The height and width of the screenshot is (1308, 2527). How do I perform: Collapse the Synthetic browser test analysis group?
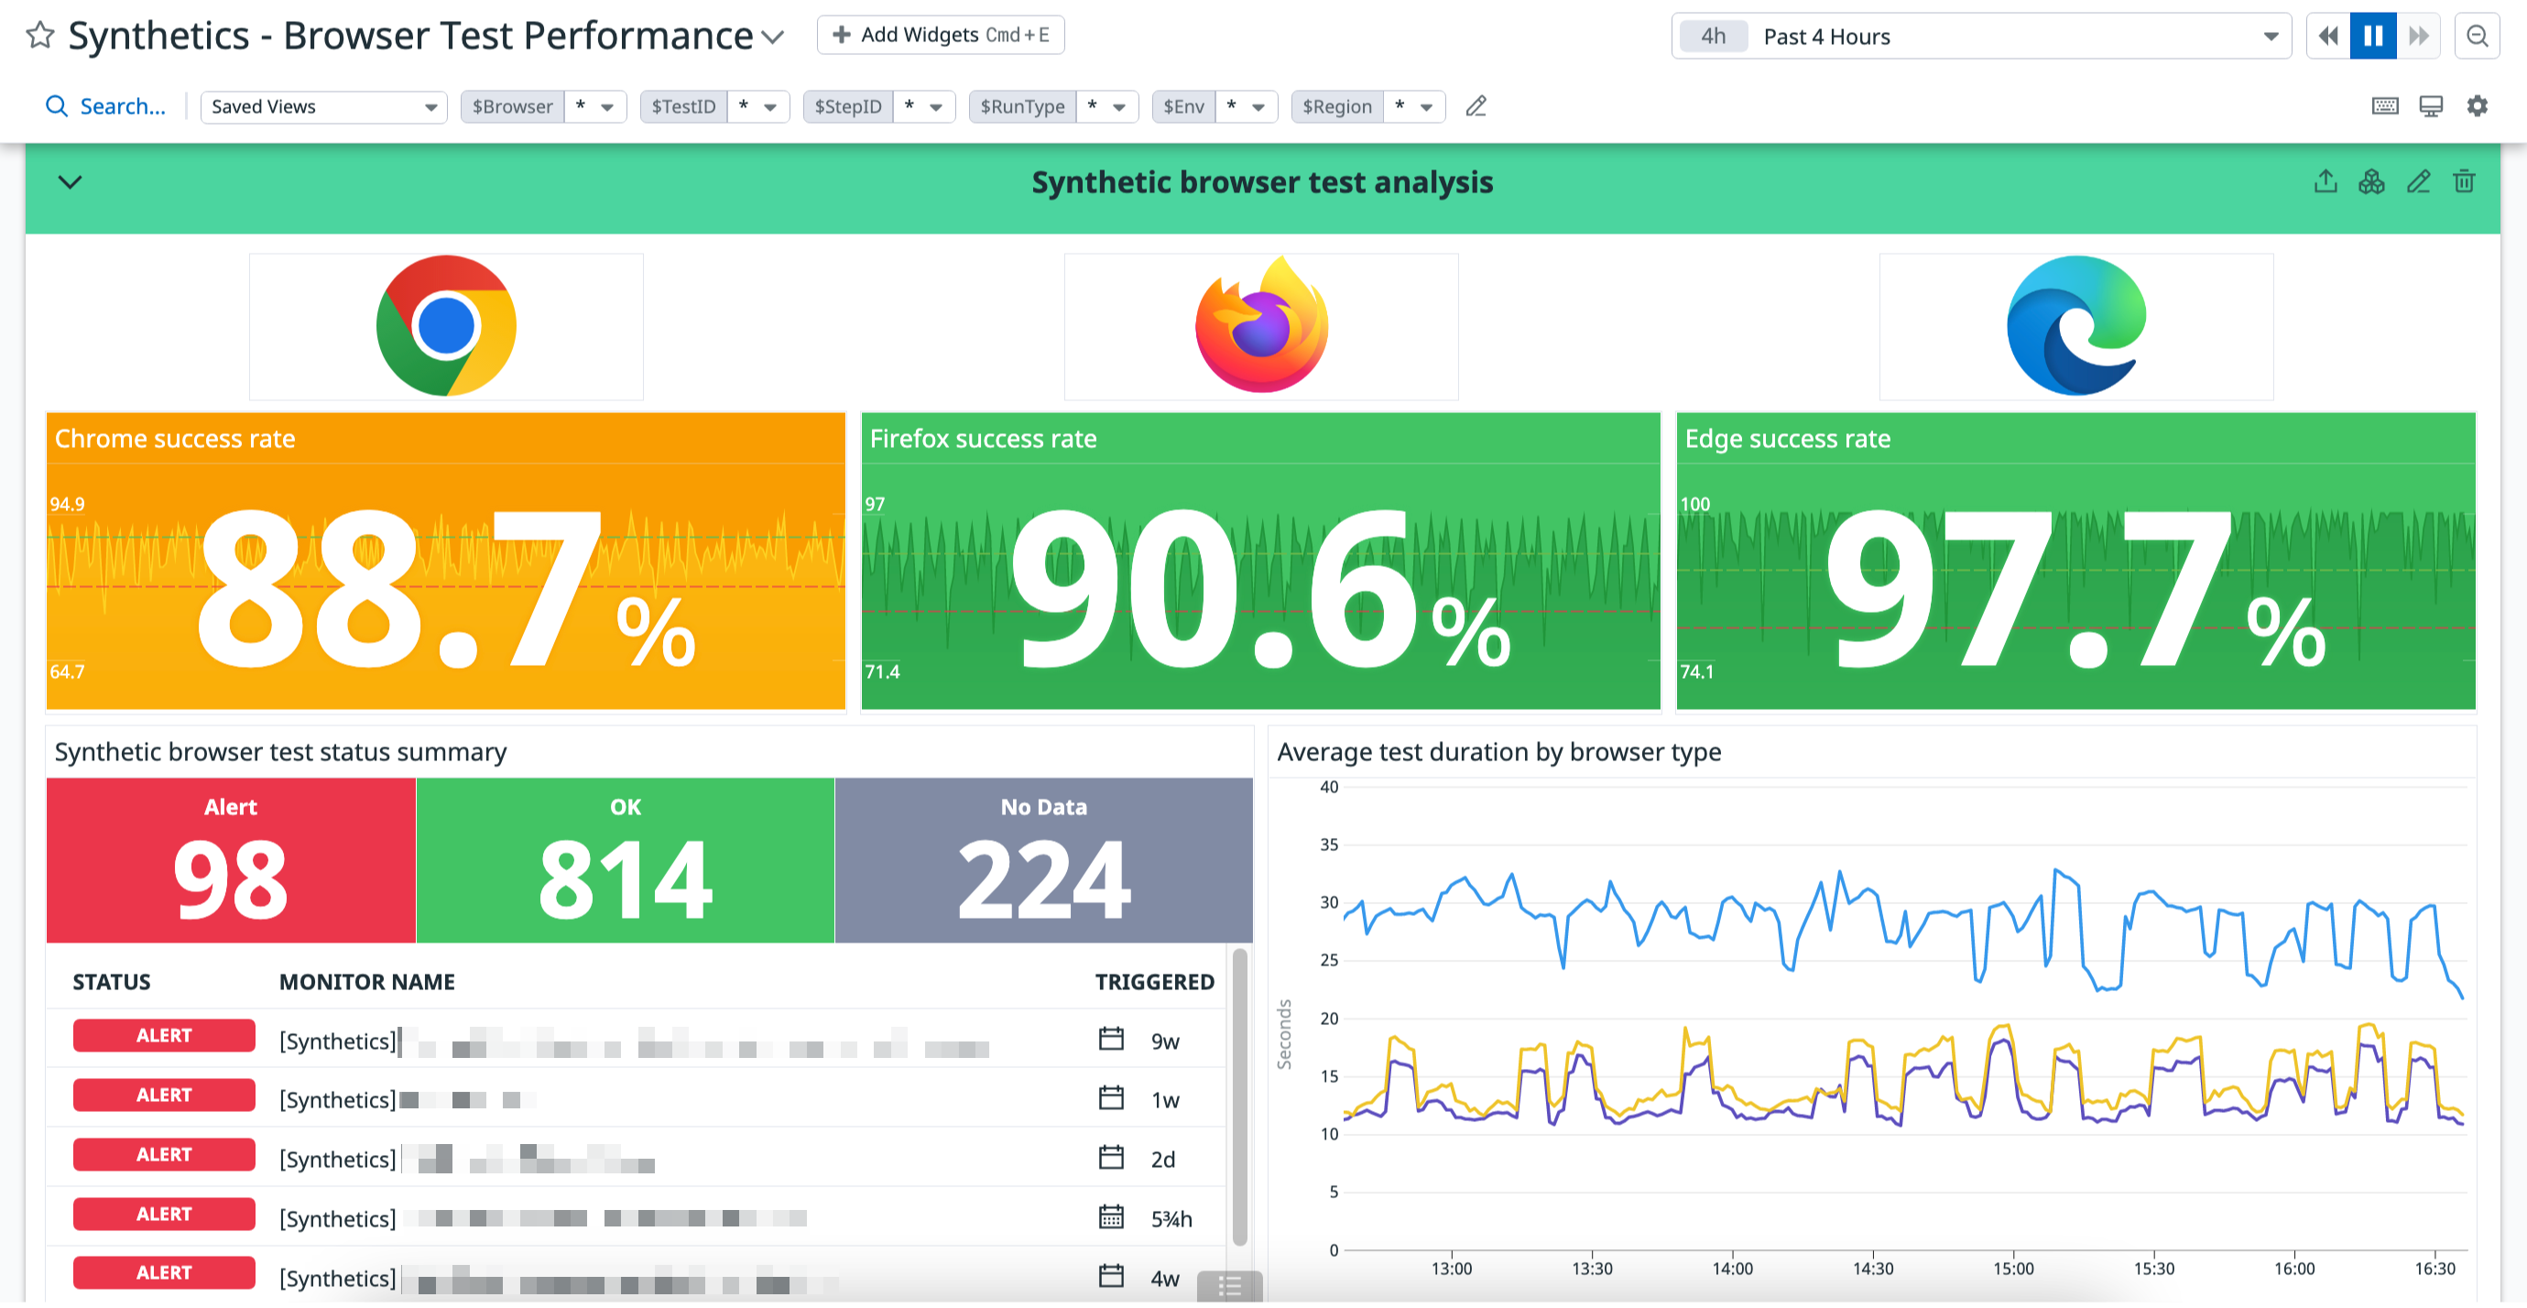[x=70, y=182]
